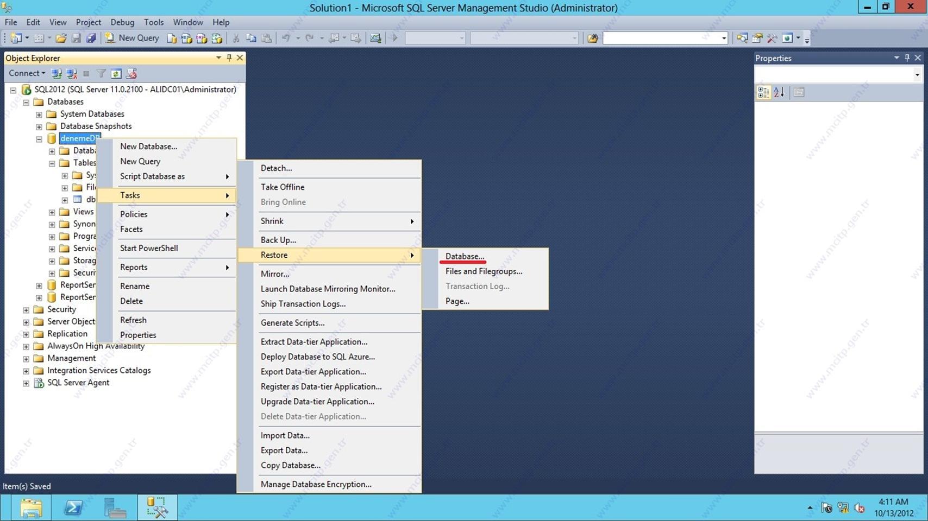Viewport: 928px width, 521px height.
Task: Open the Properties object selector dropdown
Action: point(917,75)
